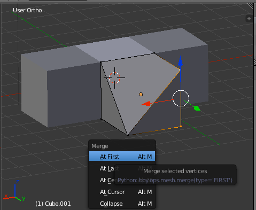Click the User Ortho view label
This screenshot has height=210, width=256.
click(27, 10)
